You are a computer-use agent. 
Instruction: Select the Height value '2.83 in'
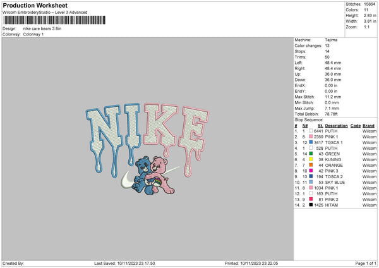coord(370,15)
